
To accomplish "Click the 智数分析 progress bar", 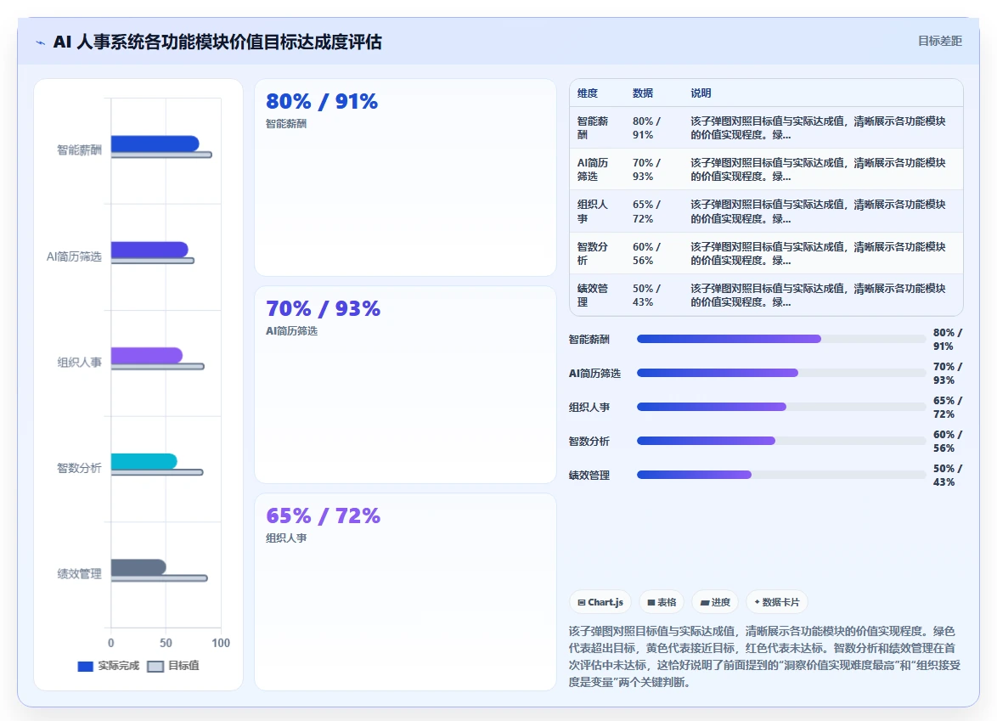I will coord(780,441).
